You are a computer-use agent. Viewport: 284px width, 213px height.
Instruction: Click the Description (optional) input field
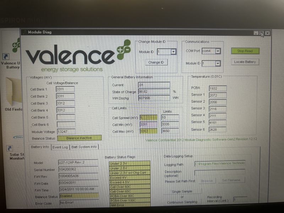click(x=220, y=172)
